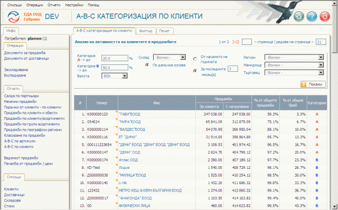Open the Склад dropdown
338x210 pixels.
[170, 58]
